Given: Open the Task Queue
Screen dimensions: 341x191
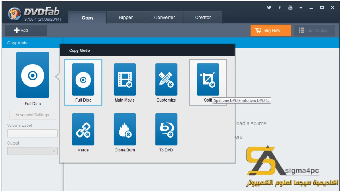Looking at the screenshot, I should click(315, 30).
